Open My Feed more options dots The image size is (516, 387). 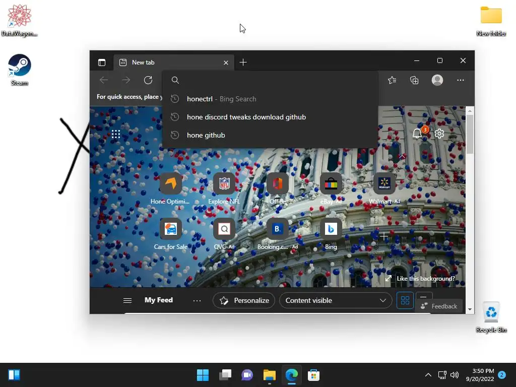(x=197, y=300)
